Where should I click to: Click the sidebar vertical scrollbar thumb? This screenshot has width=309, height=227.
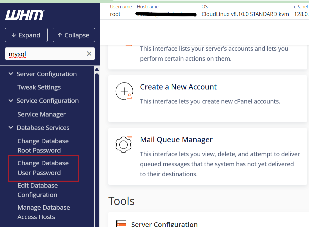[97, 150]
